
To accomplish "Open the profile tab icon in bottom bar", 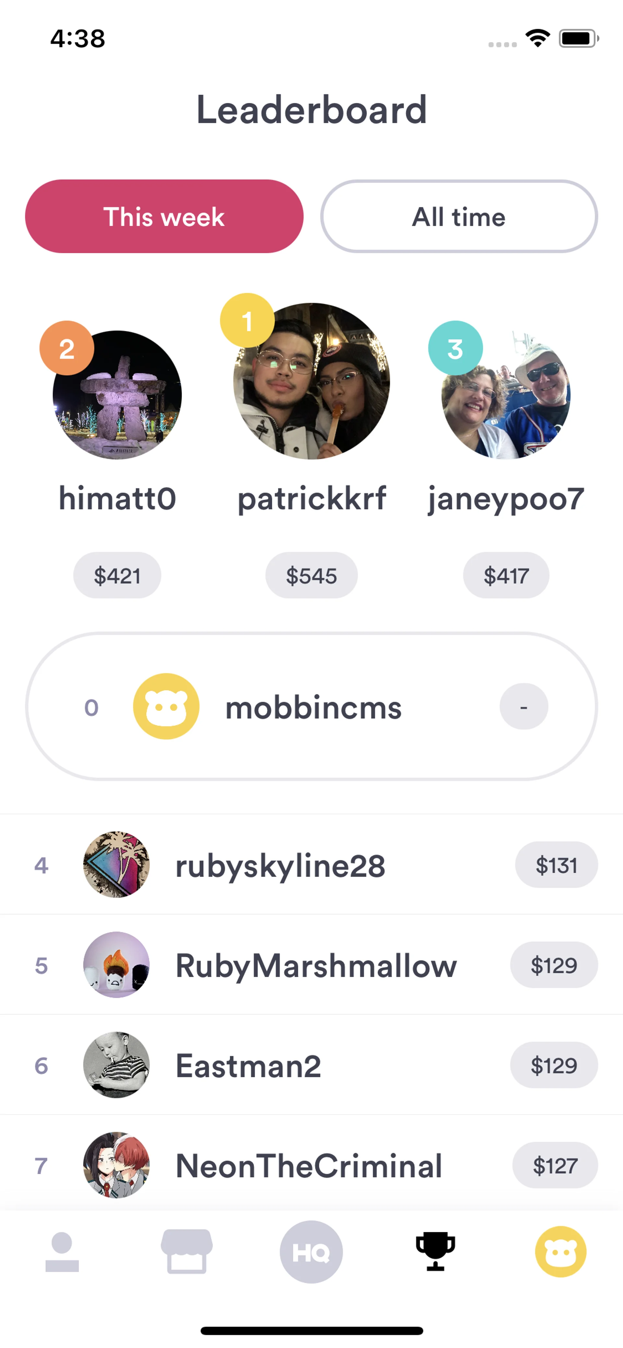I will pos(62,1252).
